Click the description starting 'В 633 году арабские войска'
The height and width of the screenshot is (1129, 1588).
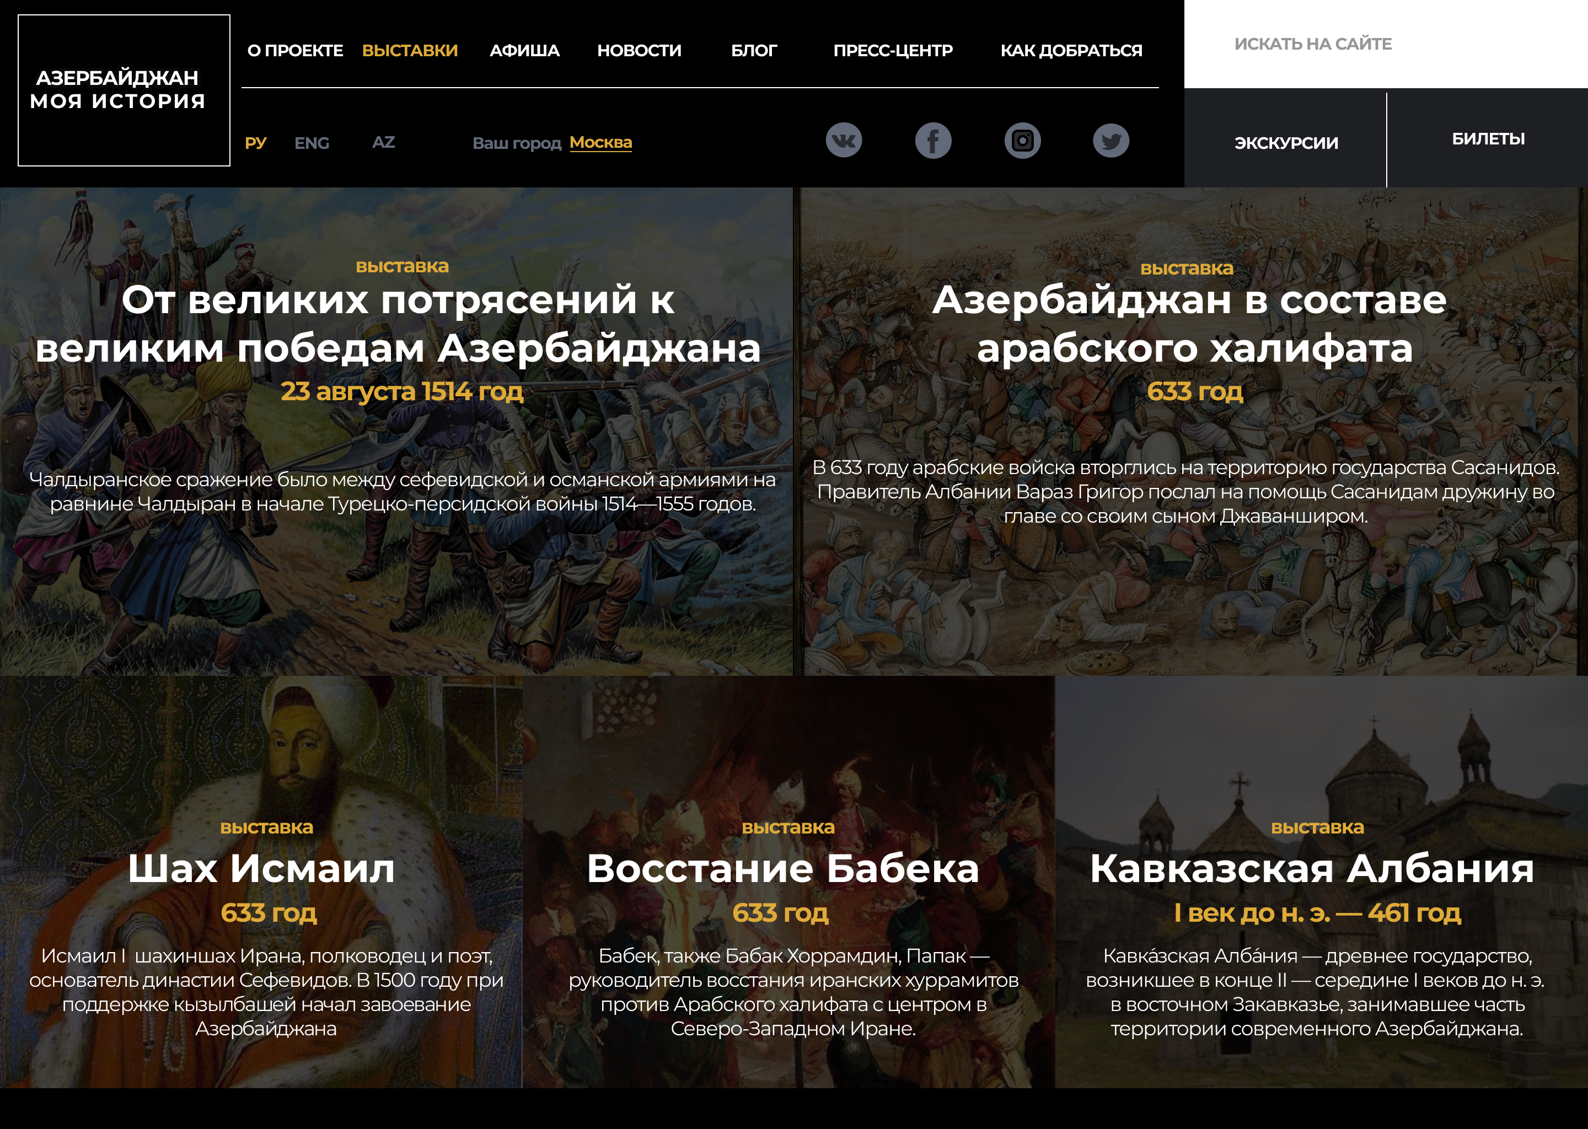point(1186,492)
